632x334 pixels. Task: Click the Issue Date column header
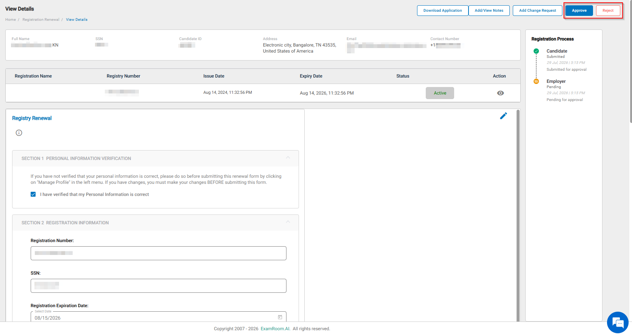(214, 76)
